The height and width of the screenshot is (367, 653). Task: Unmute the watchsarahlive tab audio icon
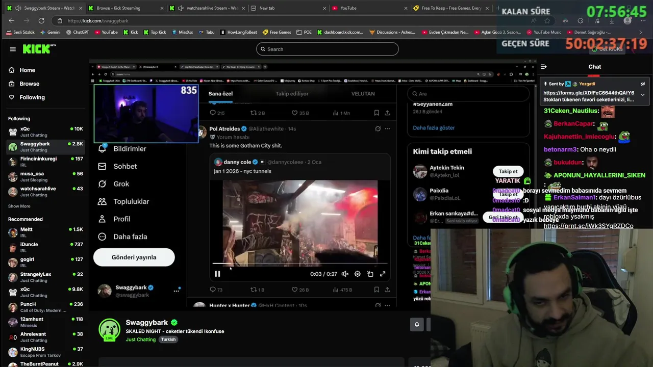[x=181, y=8]
